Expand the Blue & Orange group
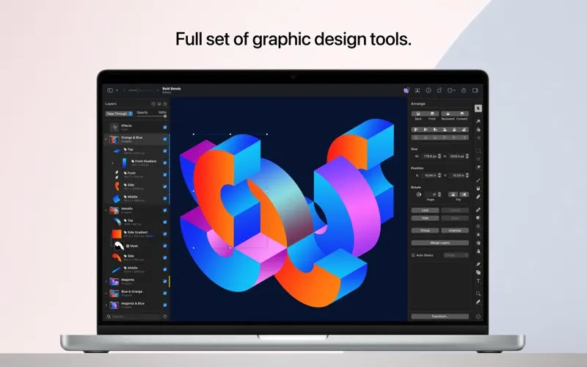The width and height of the screenshot is (587, 367). click(106, 293)
